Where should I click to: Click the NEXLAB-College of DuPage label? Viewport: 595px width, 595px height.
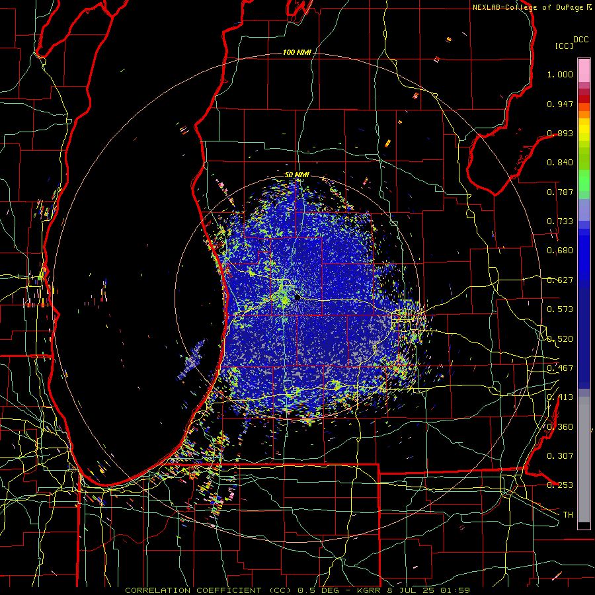(528, 7)
